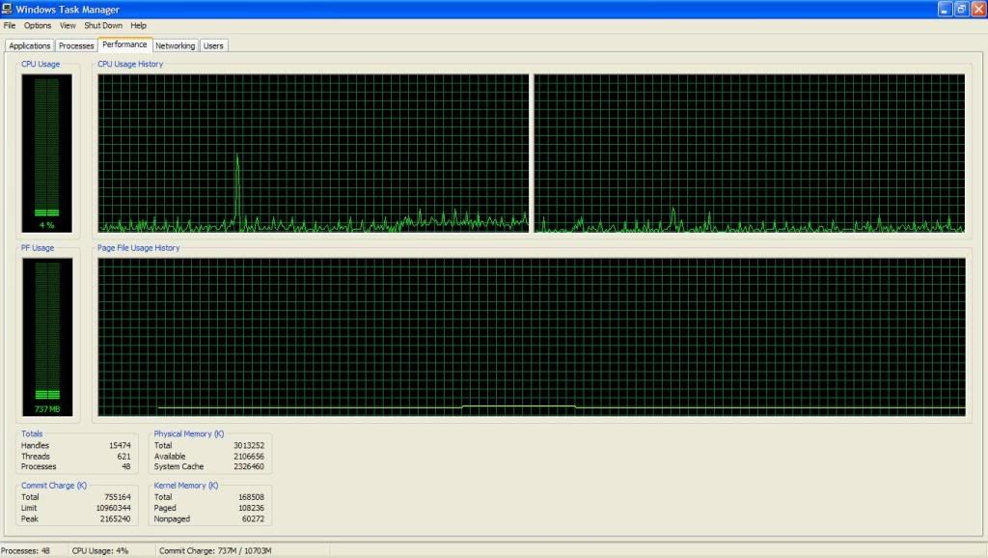Click the CPU Usage meter showing 4 %
This screenshot has width=988, height=558.
[46, 153]
